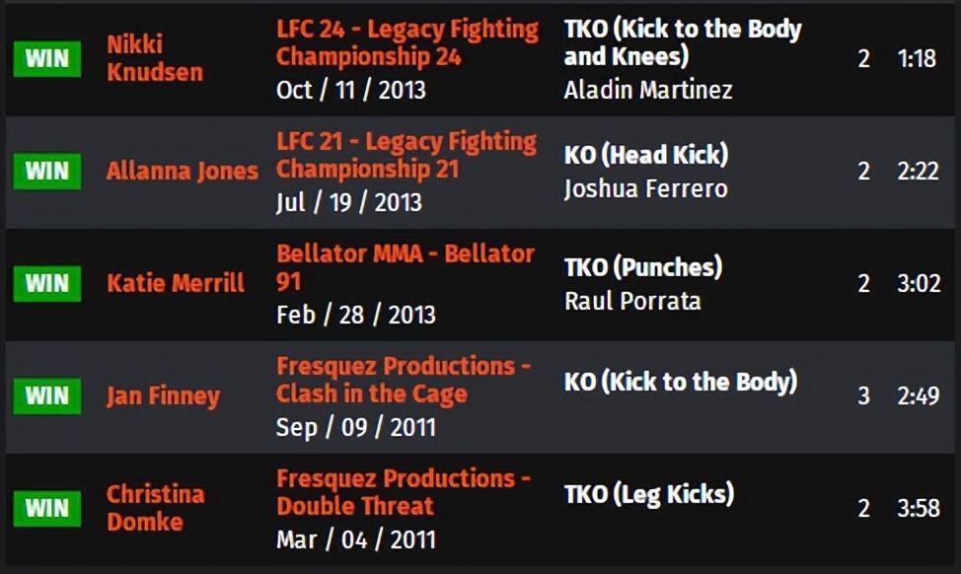961x574 pixels.
Task: Select the 3:58 fight time
Action: [919, 508]
